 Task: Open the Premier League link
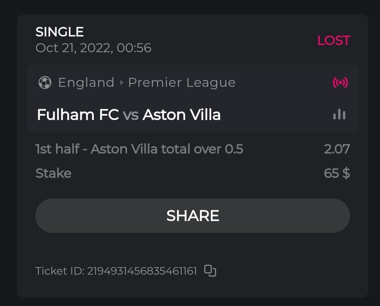[x=182, y=83]
